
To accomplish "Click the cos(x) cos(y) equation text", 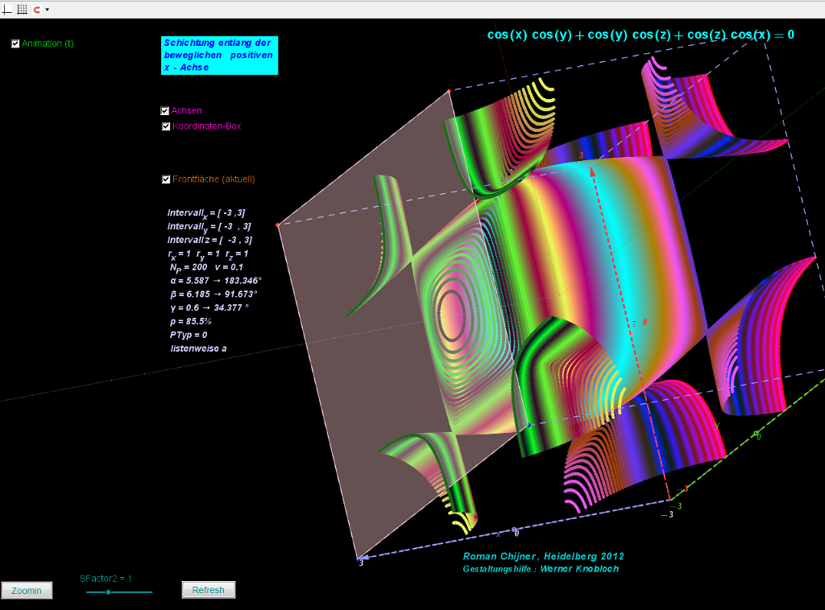I will click(x=641, y=35).
